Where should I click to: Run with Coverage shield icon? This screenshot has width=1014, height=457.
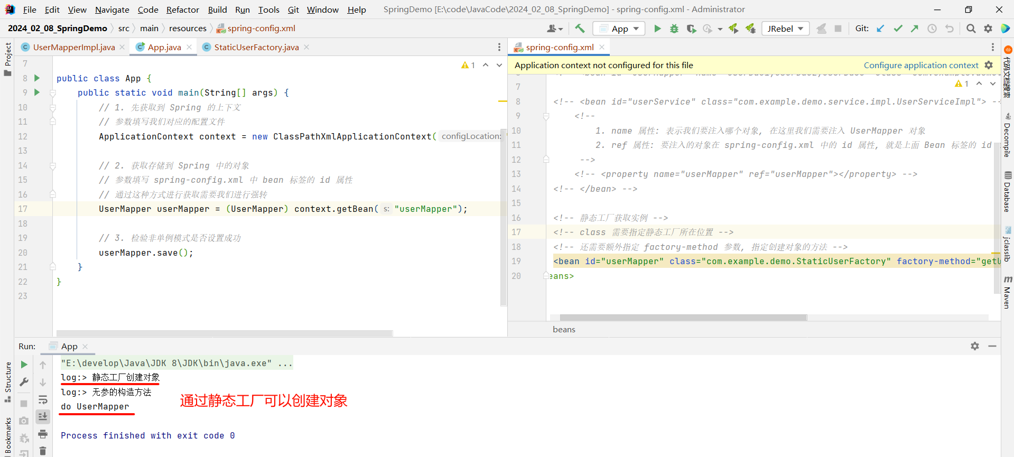tap(691, 29)
